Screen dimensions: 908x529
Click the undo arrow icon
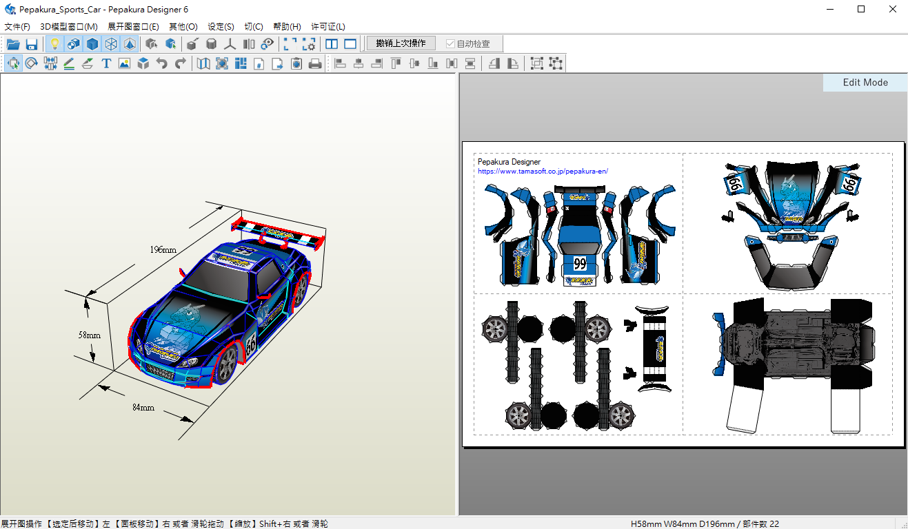(x=162, y=64)
